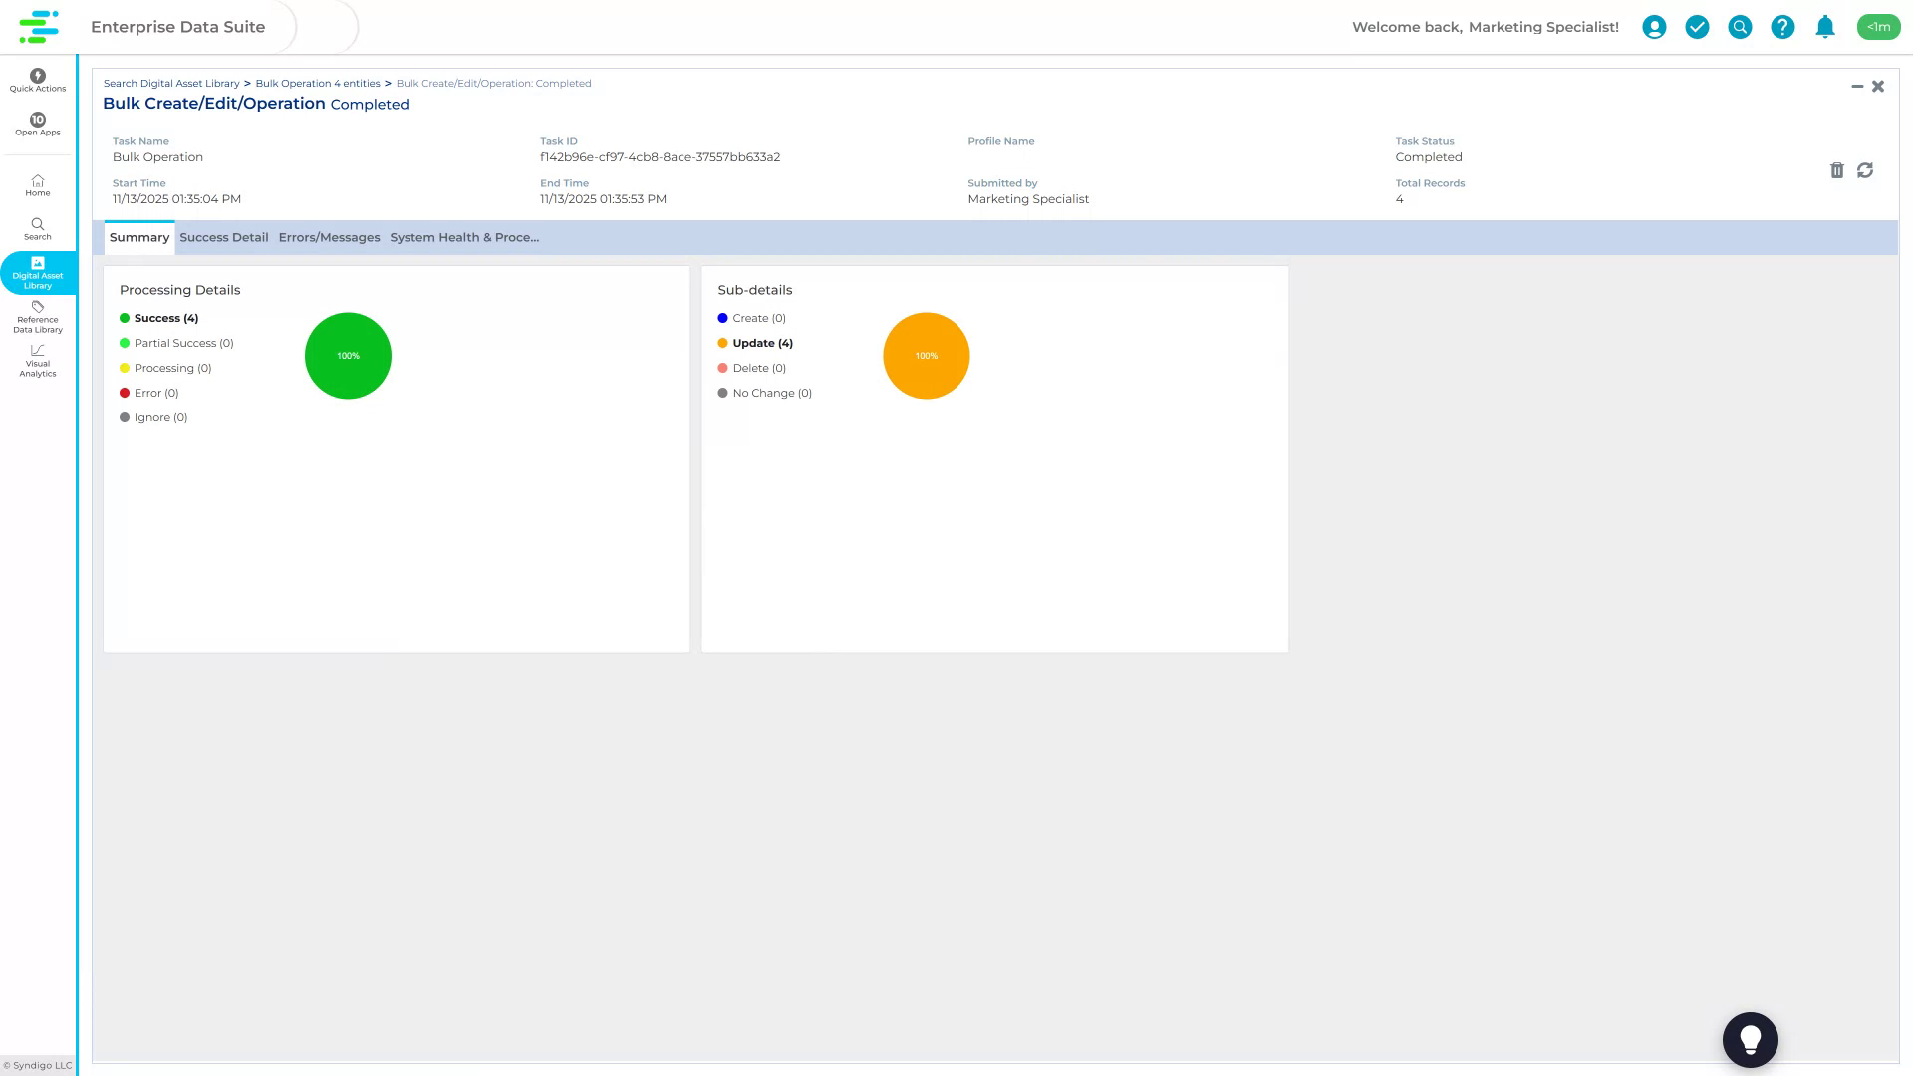This screenshot has height=1076, width=1913.
Task: Open Search from the left sidebar
Action: tap(37, 228)
